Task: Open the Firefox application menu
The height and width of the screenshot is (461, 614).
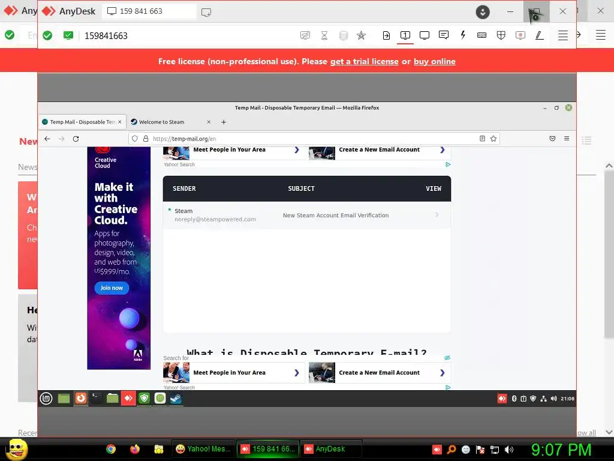Action: (x=567, y=139)
